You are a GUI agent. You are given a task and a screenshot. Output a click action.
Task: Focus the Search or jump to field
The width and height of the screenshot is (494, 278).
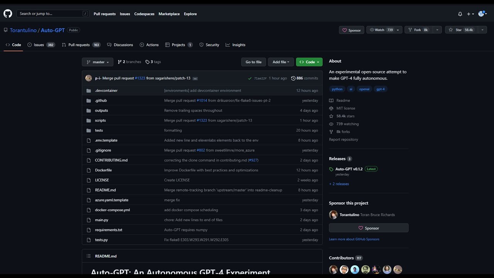coord(53,14)
